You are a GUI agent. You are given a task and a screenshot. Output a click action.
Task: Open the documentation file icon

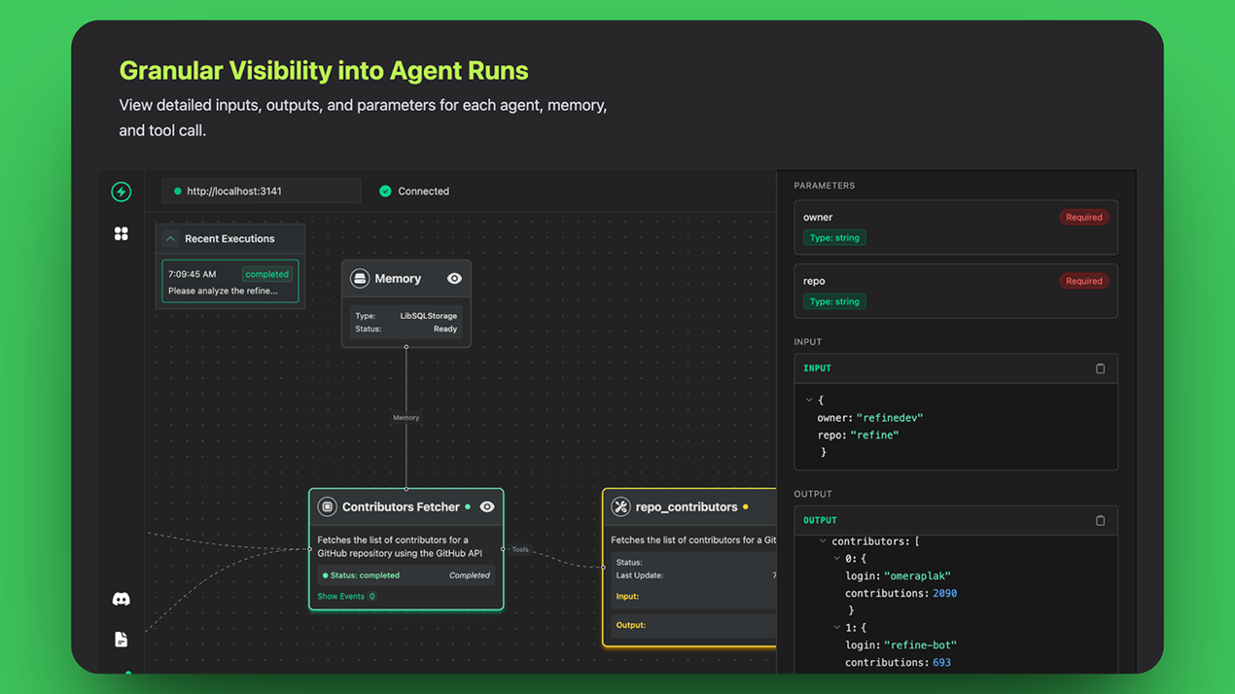[122, 640]
